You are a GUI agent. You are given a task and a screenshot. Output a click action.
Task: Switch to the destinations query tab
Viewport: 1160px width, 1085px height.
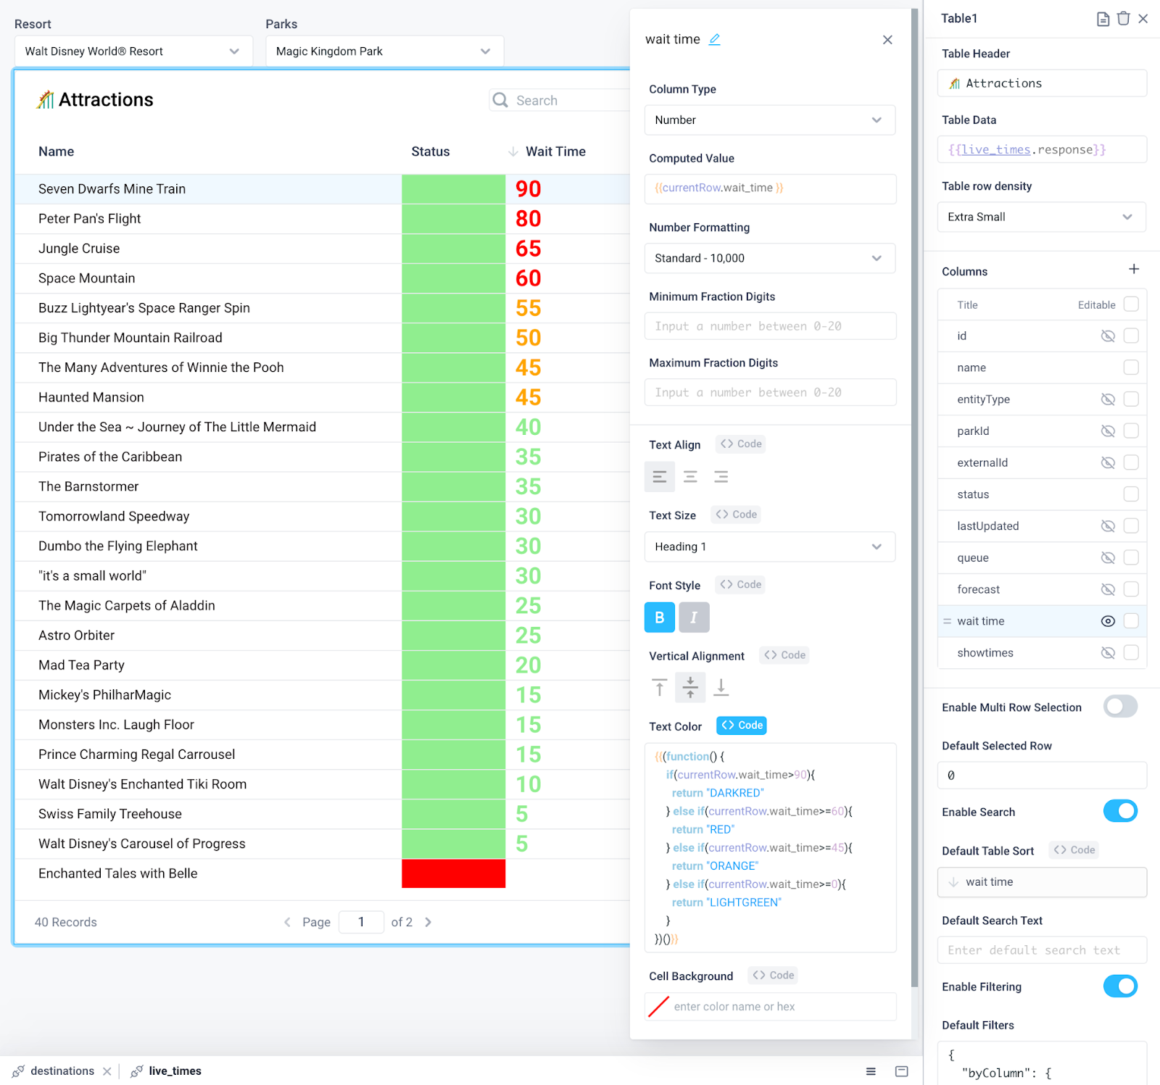coord(64,1071)
